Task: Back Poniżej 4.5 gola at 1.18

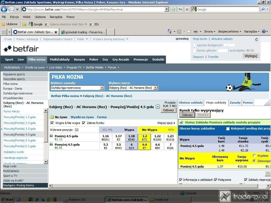Action: (x=132, y=138)
